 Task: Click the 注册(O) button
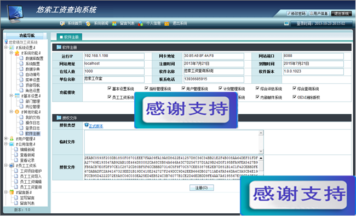[202, 188]
